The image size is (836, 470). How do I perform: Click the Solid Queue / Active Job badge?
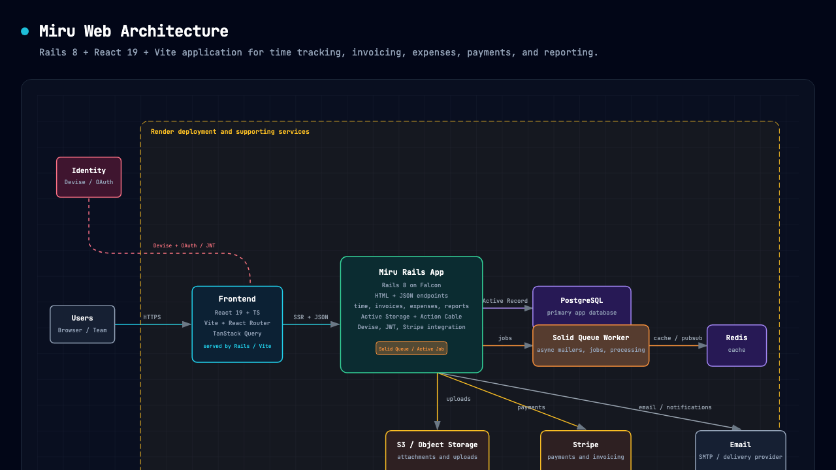pyautogui.click(x=411, y=349)
